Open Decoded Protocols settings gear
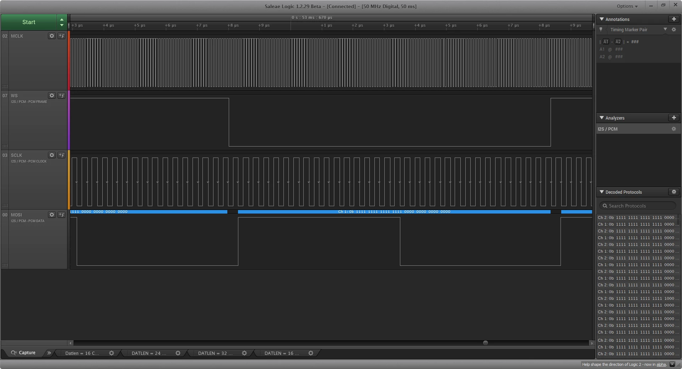 click(x=673, y=192)
